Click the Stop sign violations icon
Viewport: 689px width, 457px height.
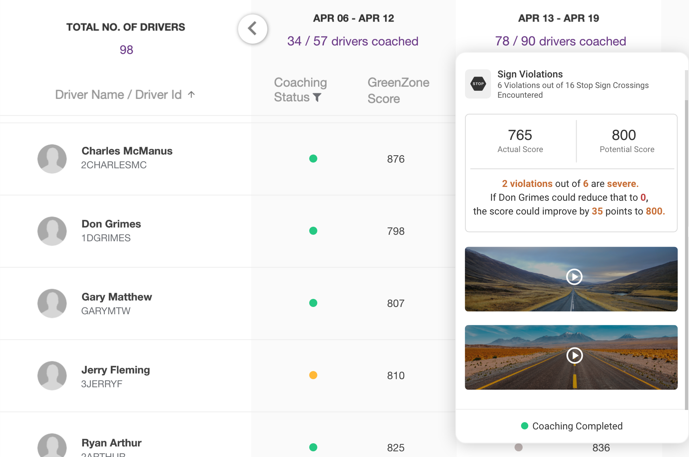(x=478, y=84)
